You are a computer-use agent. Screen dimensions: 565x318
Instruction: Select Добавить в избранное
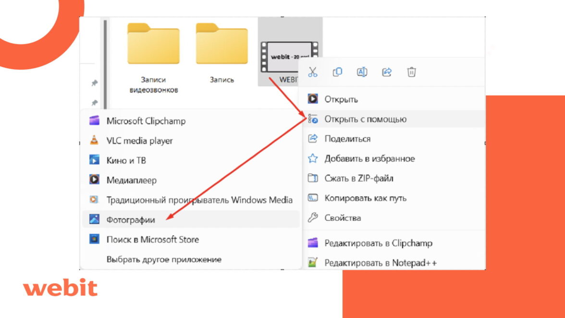pyautogui.click(x=393, y=159)
